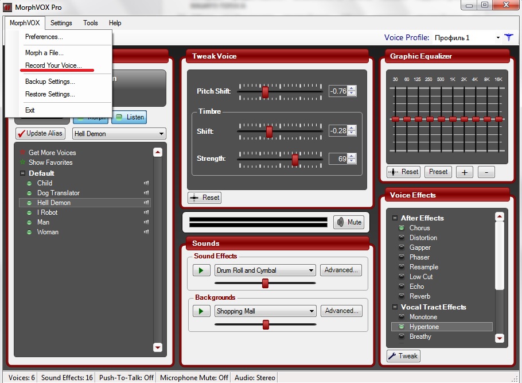Screen dimensions: 522x383
Task: Click the signal bars icon for Man
Action: 146,222
